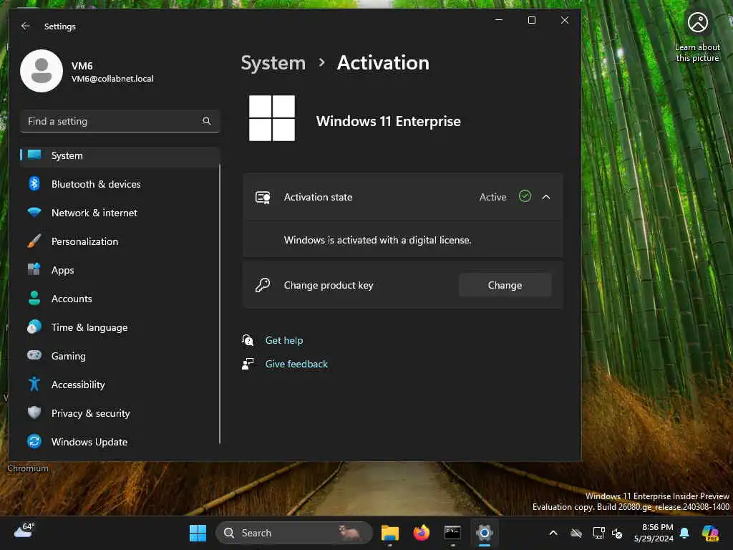Screen dimensions: 733x550
Task: Open File Explorer from the taskbar
Action: click(x=390, y=533)
